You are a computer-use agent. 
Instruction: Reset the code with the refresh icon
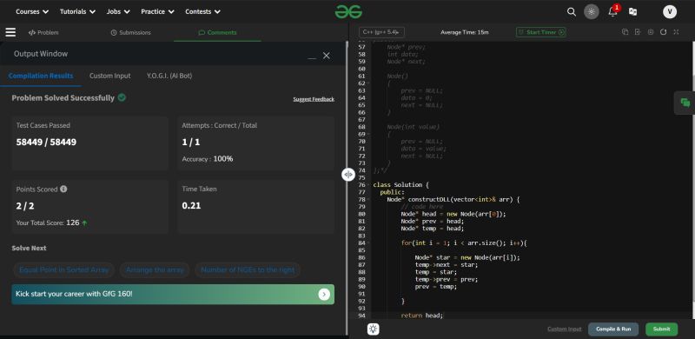(x=663, y=32)
